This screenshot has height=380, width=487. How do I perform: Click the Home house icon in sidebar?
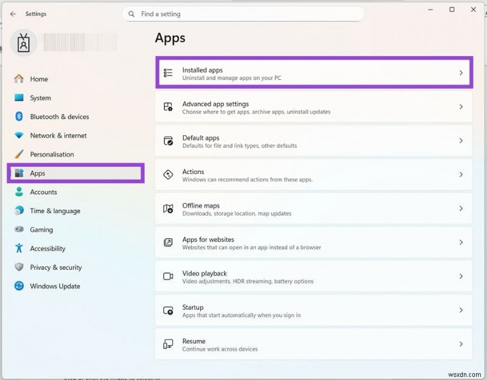point(19,79)
